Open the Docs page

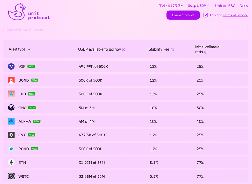click(244, 6)
